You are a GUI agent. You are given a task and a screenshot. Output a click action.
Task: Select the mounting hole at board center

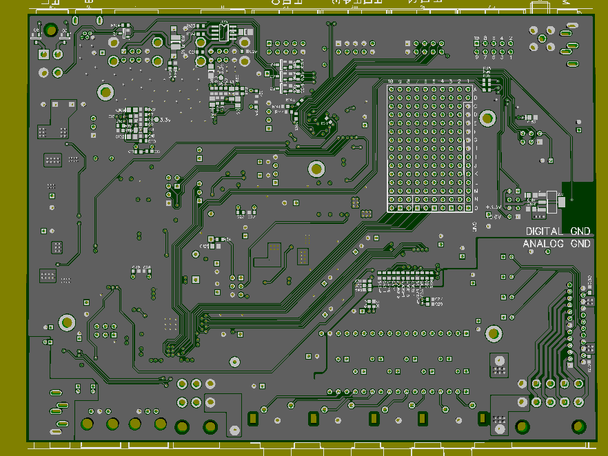click(316, 168)
